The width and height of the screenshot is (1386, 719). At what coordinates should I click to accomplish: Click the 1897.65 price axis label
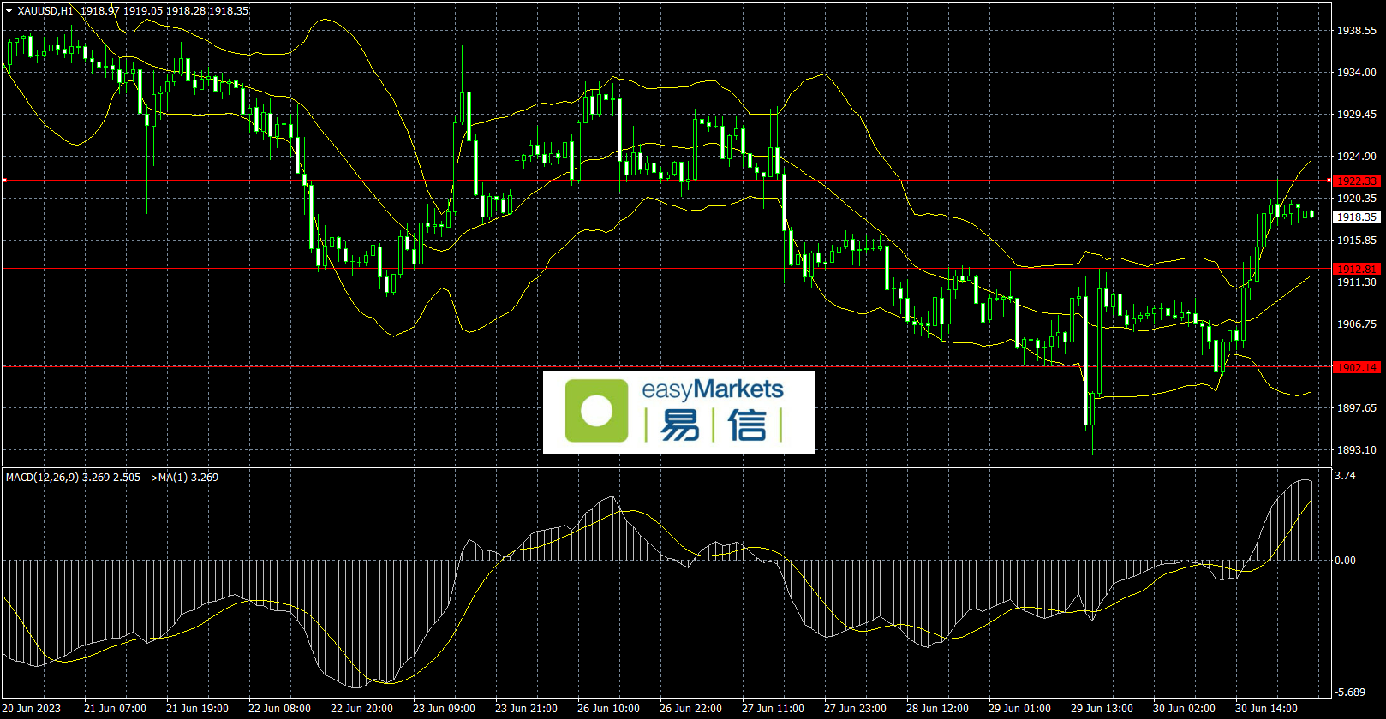1357,408
